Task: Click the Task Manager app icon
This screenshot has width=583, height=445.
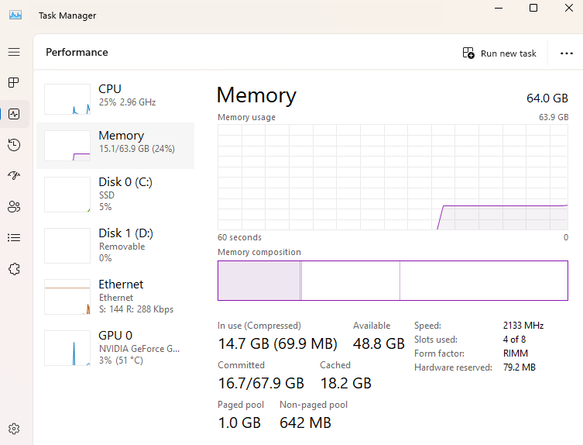Action: [15, 16]
